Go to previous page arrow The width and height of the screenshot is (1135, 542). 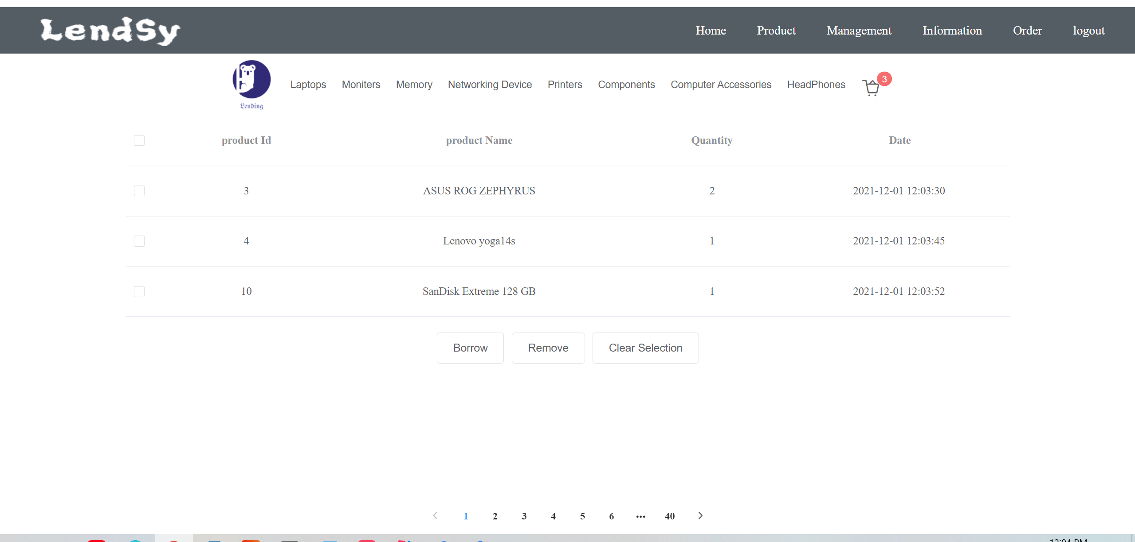435,515
